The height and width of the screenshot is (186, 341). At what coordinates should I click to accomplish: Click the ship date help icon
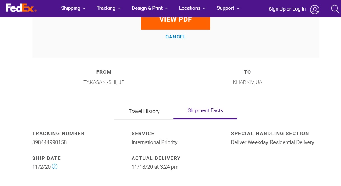[55, 166]
